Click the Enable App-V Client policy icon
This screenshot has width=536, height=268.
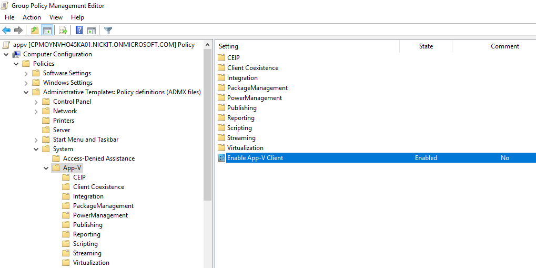pyautogui.click(x=221, y=158)
